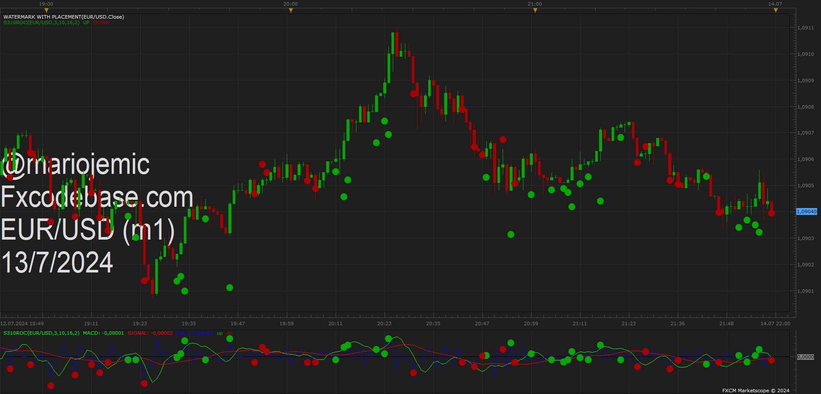This screenshot has height=394, width=821.
Task: Click the 21:48 time axis label
Action: point(726,324)
